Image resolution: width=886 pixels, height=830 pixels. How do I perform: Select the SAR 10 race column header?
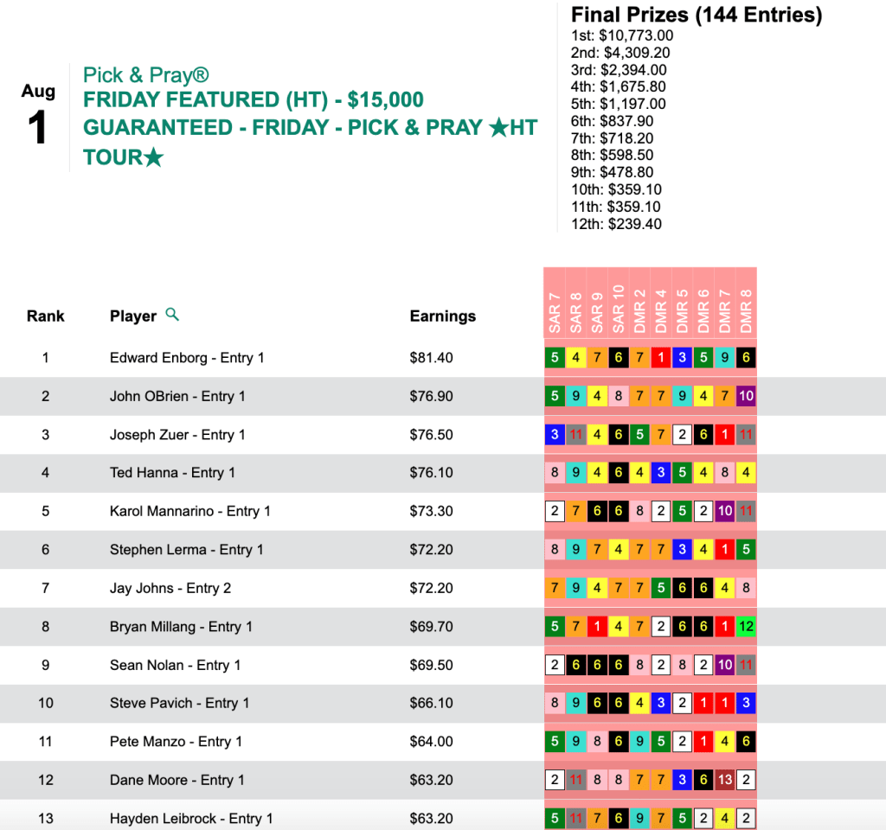pos(619,310)
